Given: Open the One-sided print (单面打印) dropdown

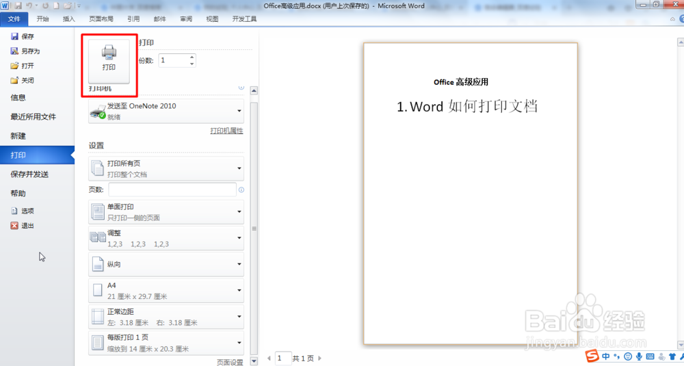Looking at the screenshot, I should pos(166,211).
